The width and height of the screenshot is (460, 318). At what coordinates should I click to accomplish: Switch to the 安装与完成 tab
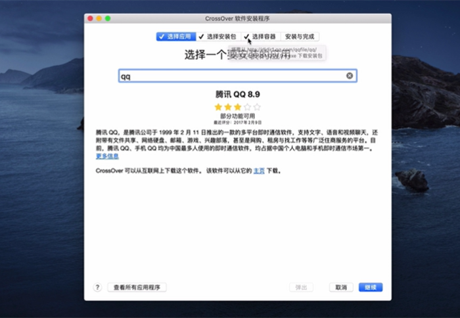tap(300, 37)
